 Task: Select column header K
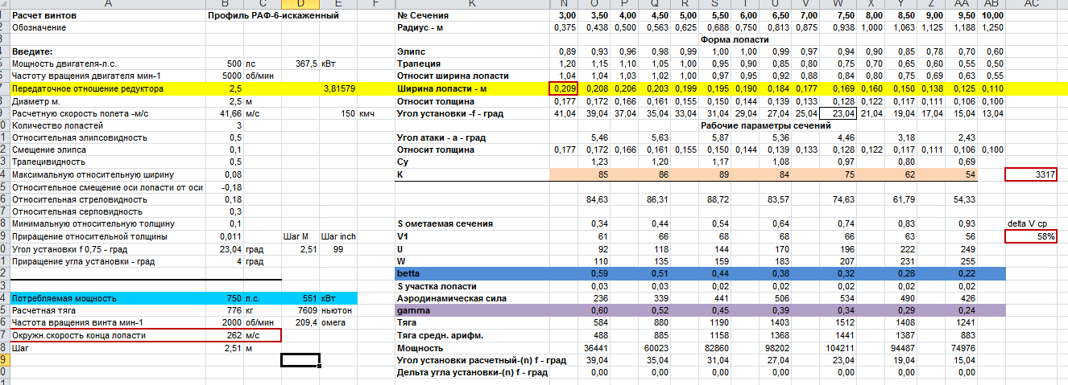[471, 5]
